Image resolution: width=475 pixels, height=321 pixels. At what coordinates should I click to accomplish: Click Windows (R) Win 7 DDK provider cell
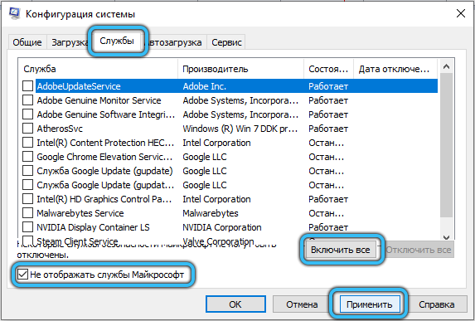[x=240, y=129]
